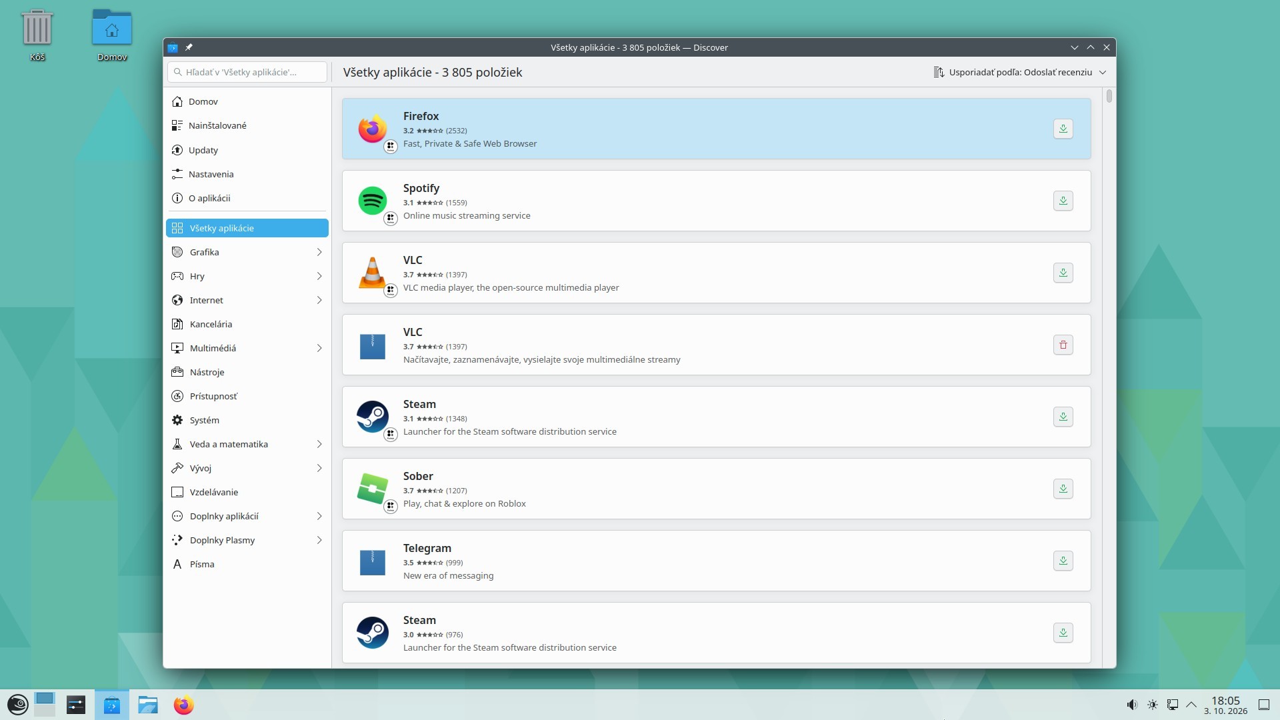Screen dimensions: 1280x720
Task: Open the Usporiadať podľa sort dropdown
Action: coord(1020,72)
